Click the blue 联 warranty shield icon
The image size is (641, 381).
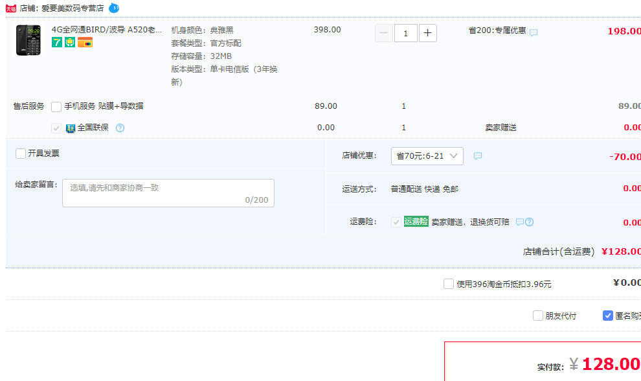(71, 128)
